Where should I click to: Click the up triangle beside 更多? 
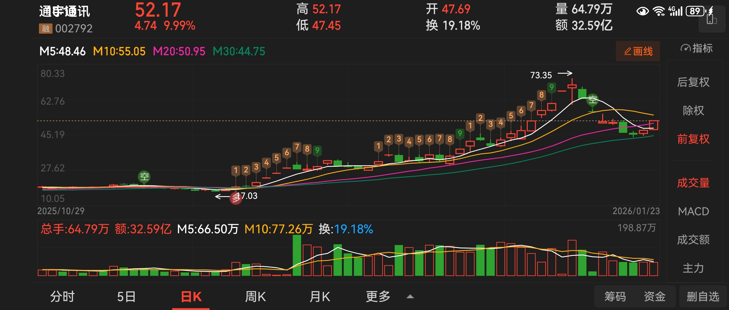410,297
